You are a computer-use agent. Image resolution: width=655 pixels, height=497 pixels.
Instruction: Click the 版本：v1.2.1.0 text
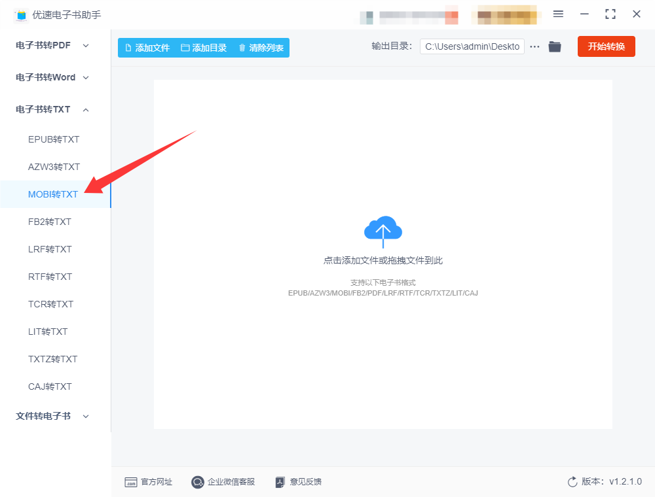(612, 481)
